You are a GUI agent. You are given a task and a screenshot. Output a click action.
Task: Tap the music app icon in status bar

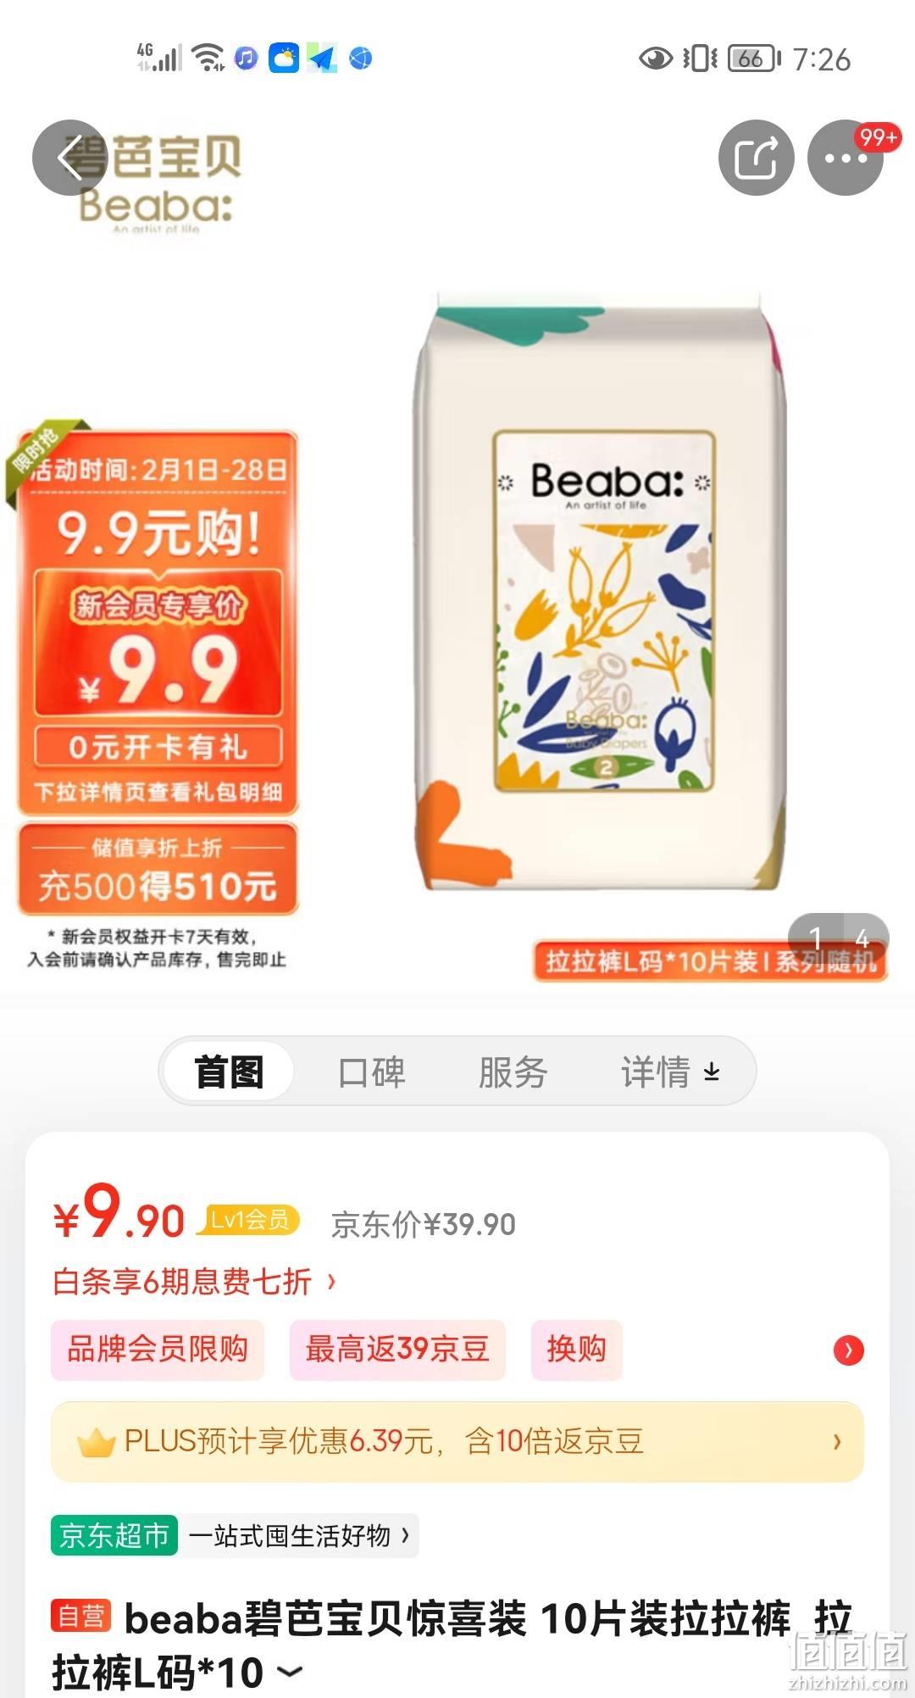(x=246, y=58)
